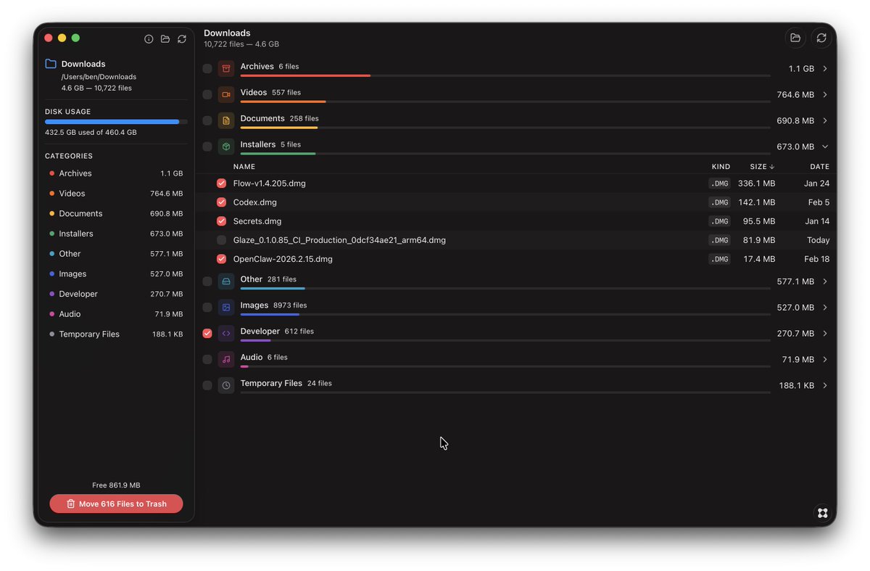Expand the Audio row chevron
Viewport: 870px width, 571px height.
[x=825, y=360]
